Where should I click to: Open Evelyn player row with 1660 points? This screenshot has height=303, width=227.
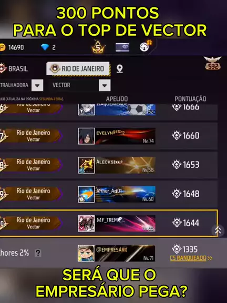[x=109, y=136]
